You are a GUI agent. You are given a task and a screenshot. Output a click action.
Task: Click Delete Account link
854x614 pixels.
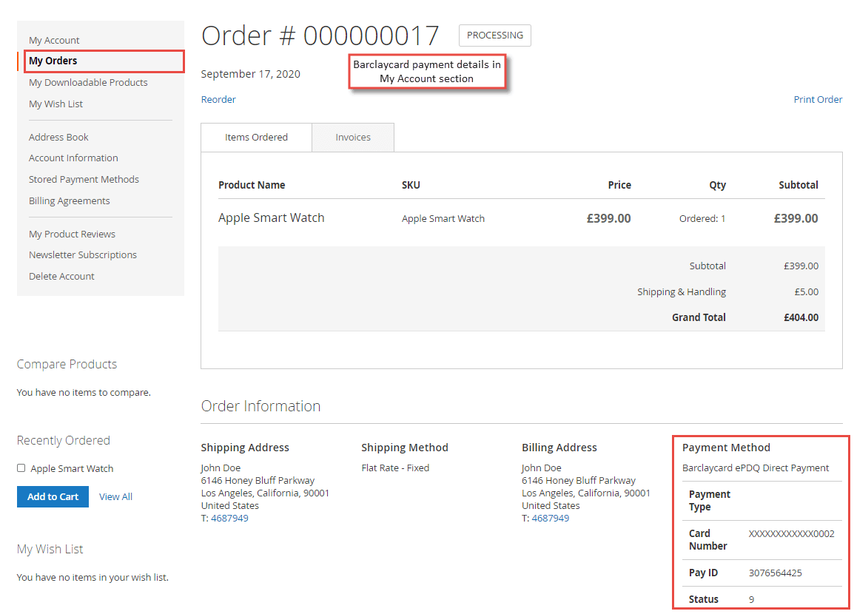point(61,277)
